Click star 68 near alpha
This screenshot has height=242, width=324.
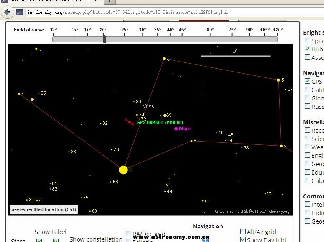(x=111, y=182)
